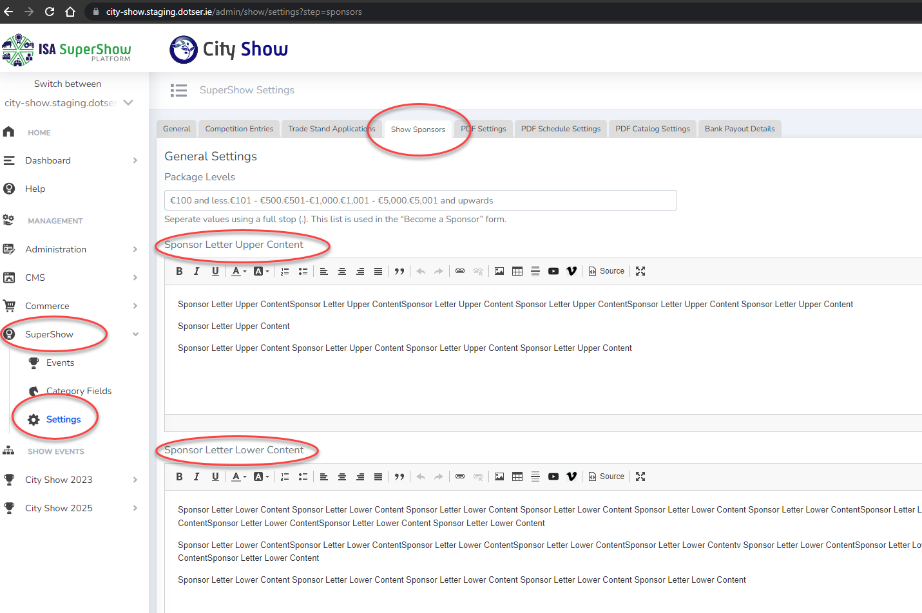This screenshot has width=922, height=613.
Task: Open the Competition Entries tab
Action: [x=239, y=129]
